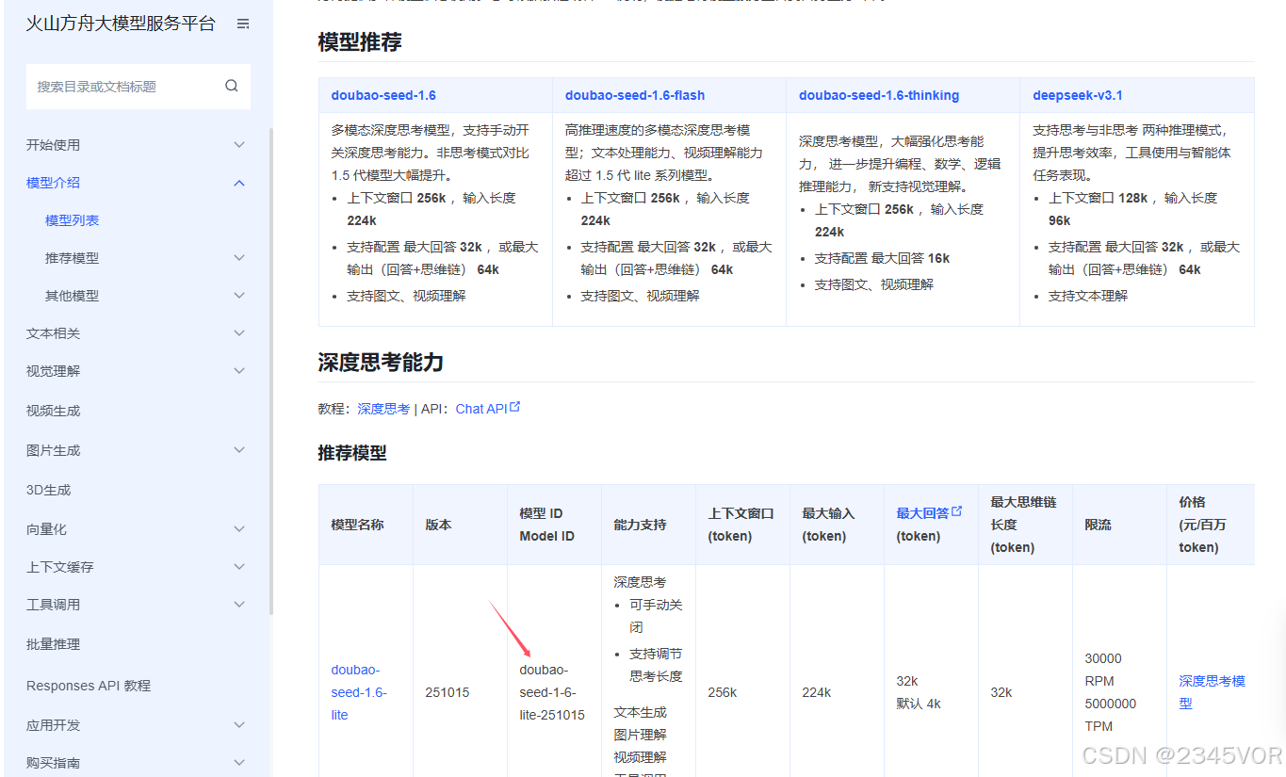Click model ID doubao-seed-1.6-lite-251015 cell
The image size is (1286, 777).
tap(552, 692)
